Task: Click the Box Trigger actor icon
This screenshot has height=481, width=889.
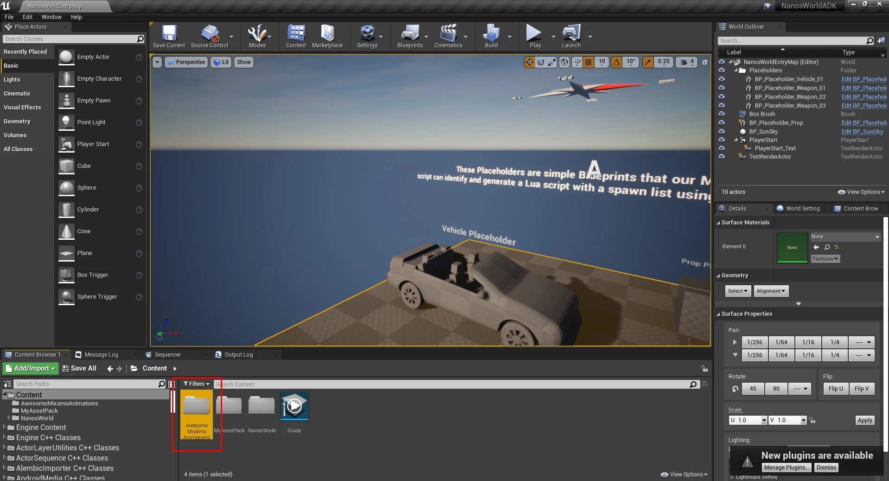Action: point(66,275)
